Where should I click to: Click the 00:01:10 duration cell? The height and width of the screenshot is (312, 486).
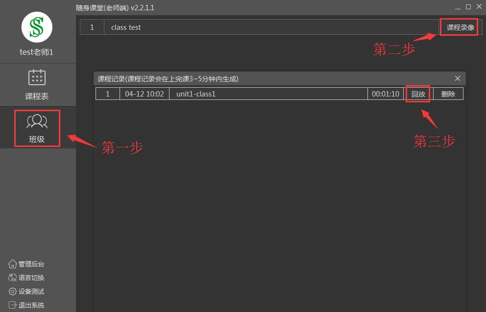(385, 94)
